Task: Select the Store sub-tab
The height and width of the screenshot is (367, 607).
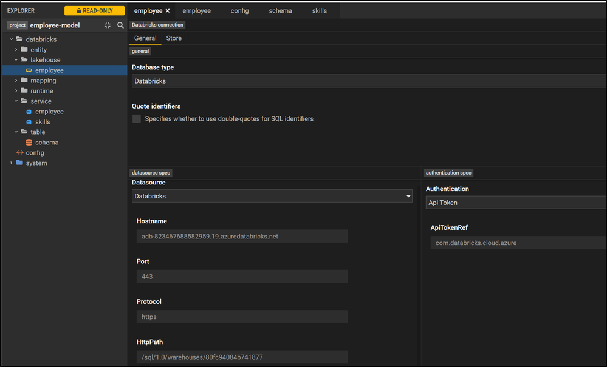Action: click(174, 38)
